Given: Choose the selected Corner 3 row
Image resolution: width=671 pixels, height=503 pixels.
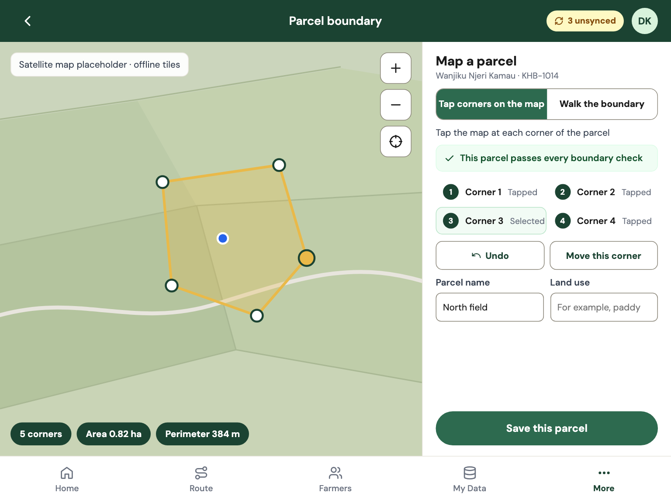Looking at the screenshot, I should click(491, 221).
